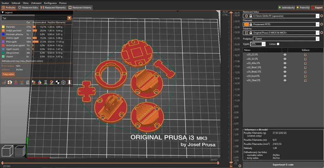
Task: Switch to sliced layers preview icon
Action: [x=20, y=151]
